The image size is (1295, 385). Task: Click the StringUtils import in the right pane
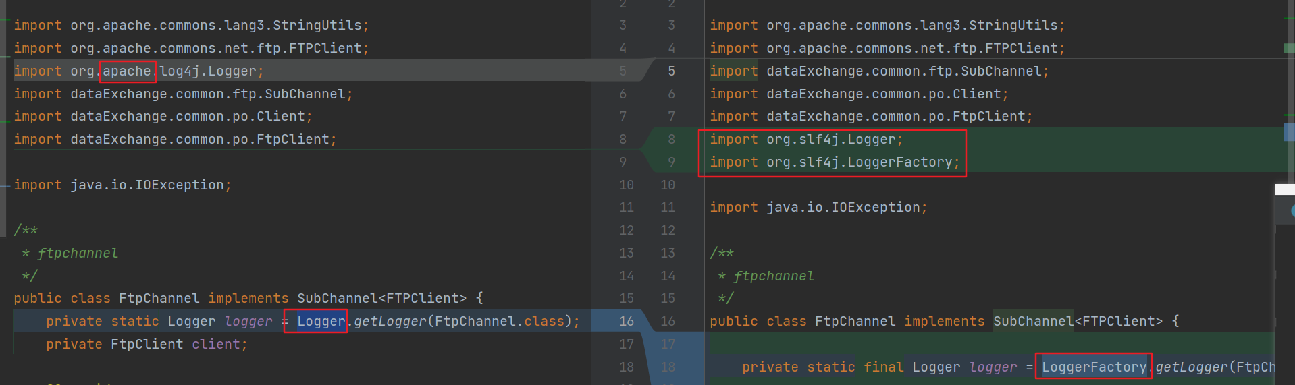click(887, 25)
